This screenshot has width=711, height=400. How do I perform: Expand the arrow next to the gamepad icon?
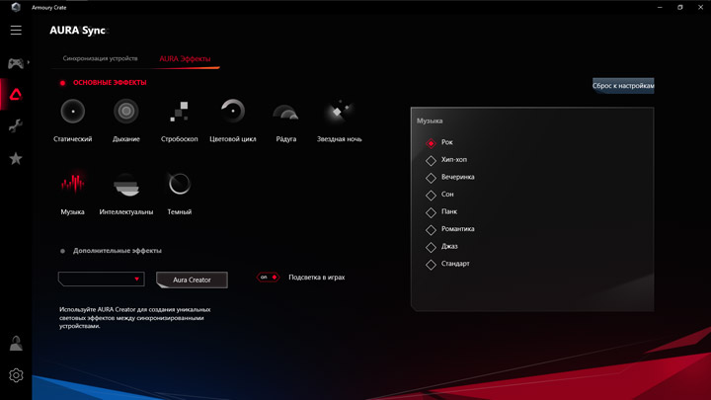[28, 62]
